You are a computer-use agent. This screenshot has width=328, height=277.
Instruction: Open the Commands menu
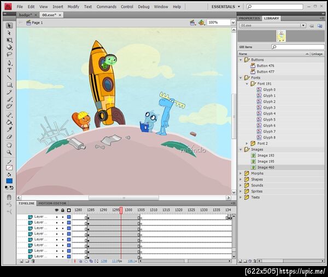tap(106, 7)
